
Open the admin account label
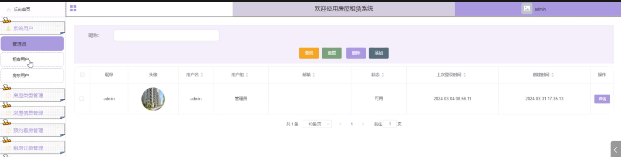(x=540, y=9)
